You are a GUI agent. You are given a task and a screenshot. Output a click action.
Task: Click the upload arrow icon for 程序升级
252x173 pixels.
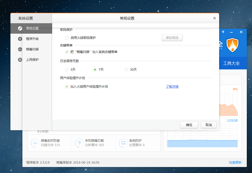[x=20, y=39]
